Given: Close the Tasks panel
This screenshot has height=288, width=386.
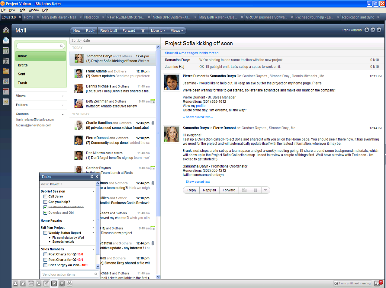Looking at the screenshot, I should 97,177.
